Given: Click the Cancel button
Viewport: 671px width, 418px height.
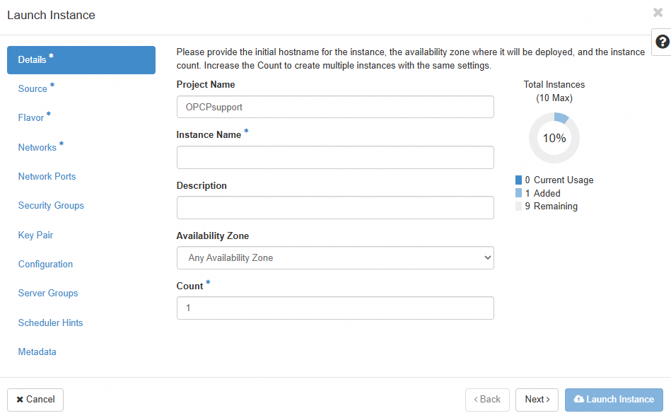Looking at the screenshot, I should point(35,400).
